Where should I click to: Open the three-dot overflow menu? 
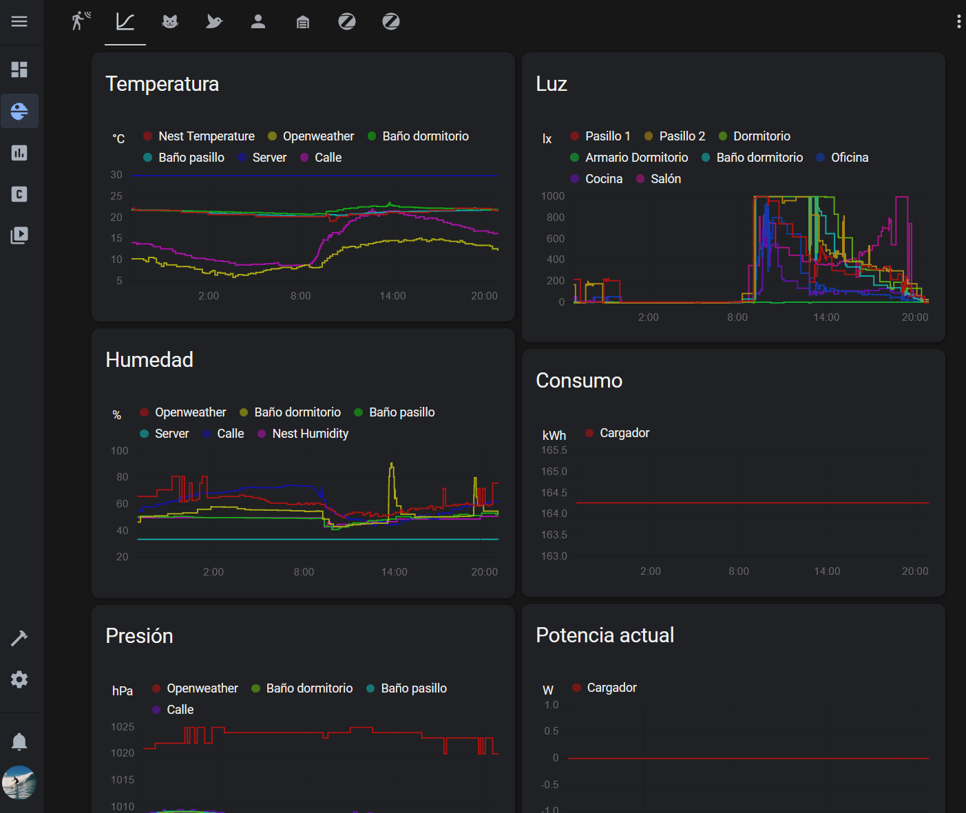point(958,21)
